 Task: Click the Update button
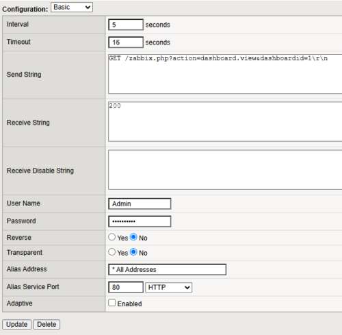tap(16, 324)
